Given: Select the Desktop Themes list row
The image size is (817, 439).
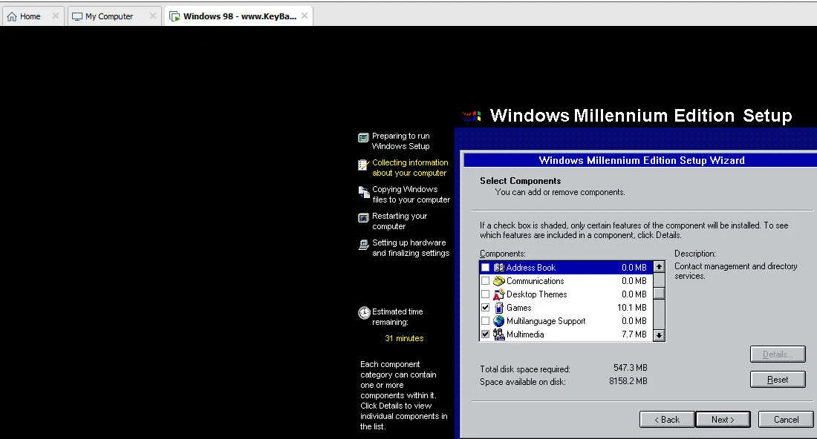Looking at the screenshot, I should (x=566, y=294).
